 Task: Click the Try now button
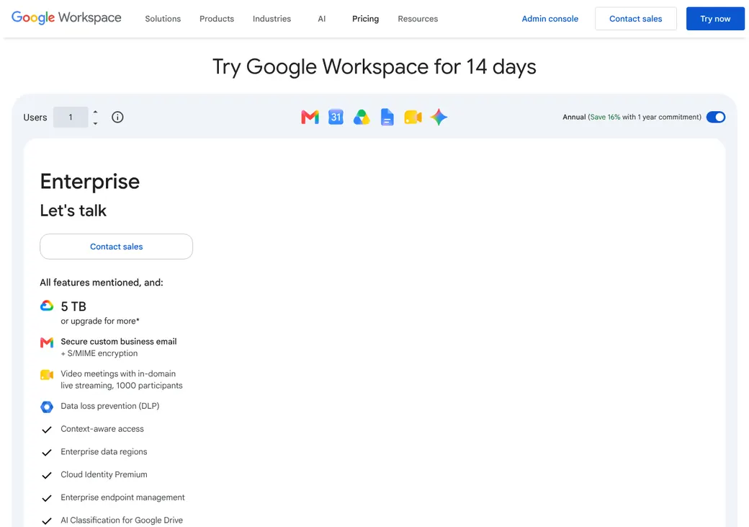click(715, 19)
